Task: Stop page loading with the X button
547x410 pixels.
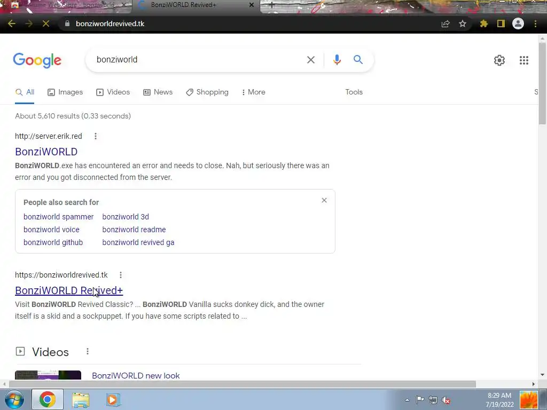Action: coord(46,23)
